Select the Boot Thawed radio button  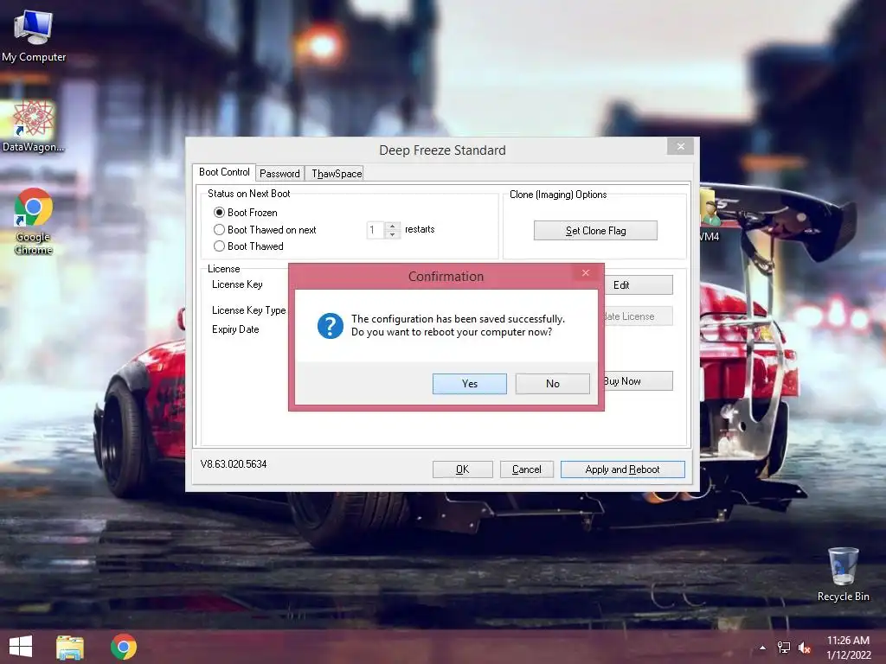coord(219,246)
